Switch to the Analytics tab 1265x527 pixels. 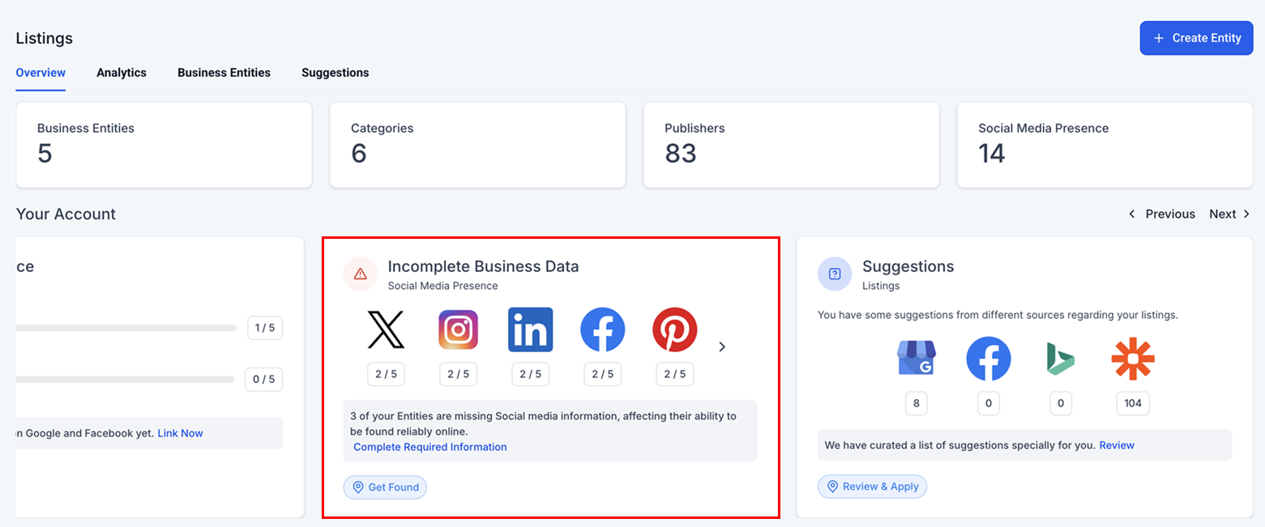(x=122, y=73)
